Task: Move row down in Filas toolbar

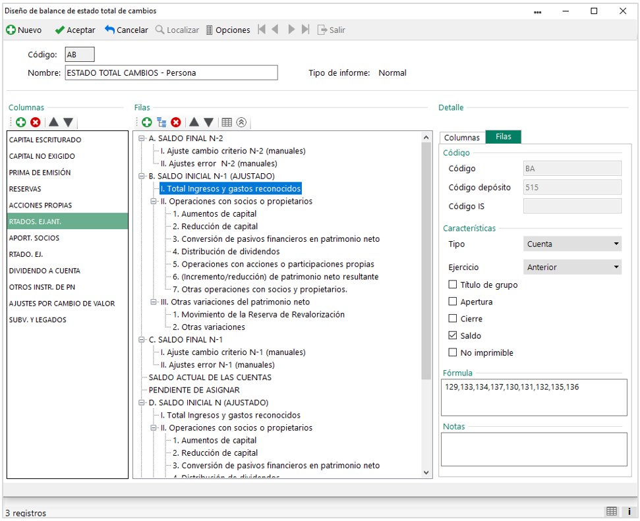Action: pyautogui.click(x=208, y=122)
